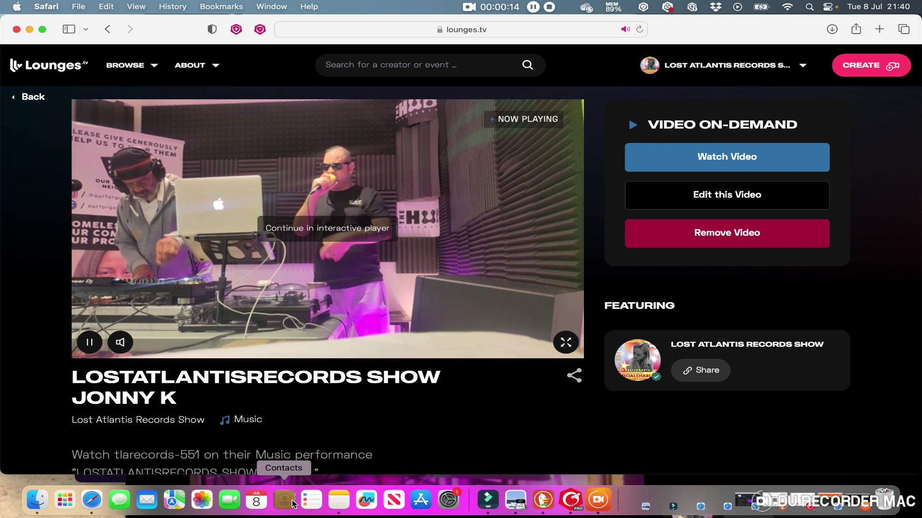Open FaceTime from the Dock
This screenshot has height=518, width=922.
coord(229,500)
